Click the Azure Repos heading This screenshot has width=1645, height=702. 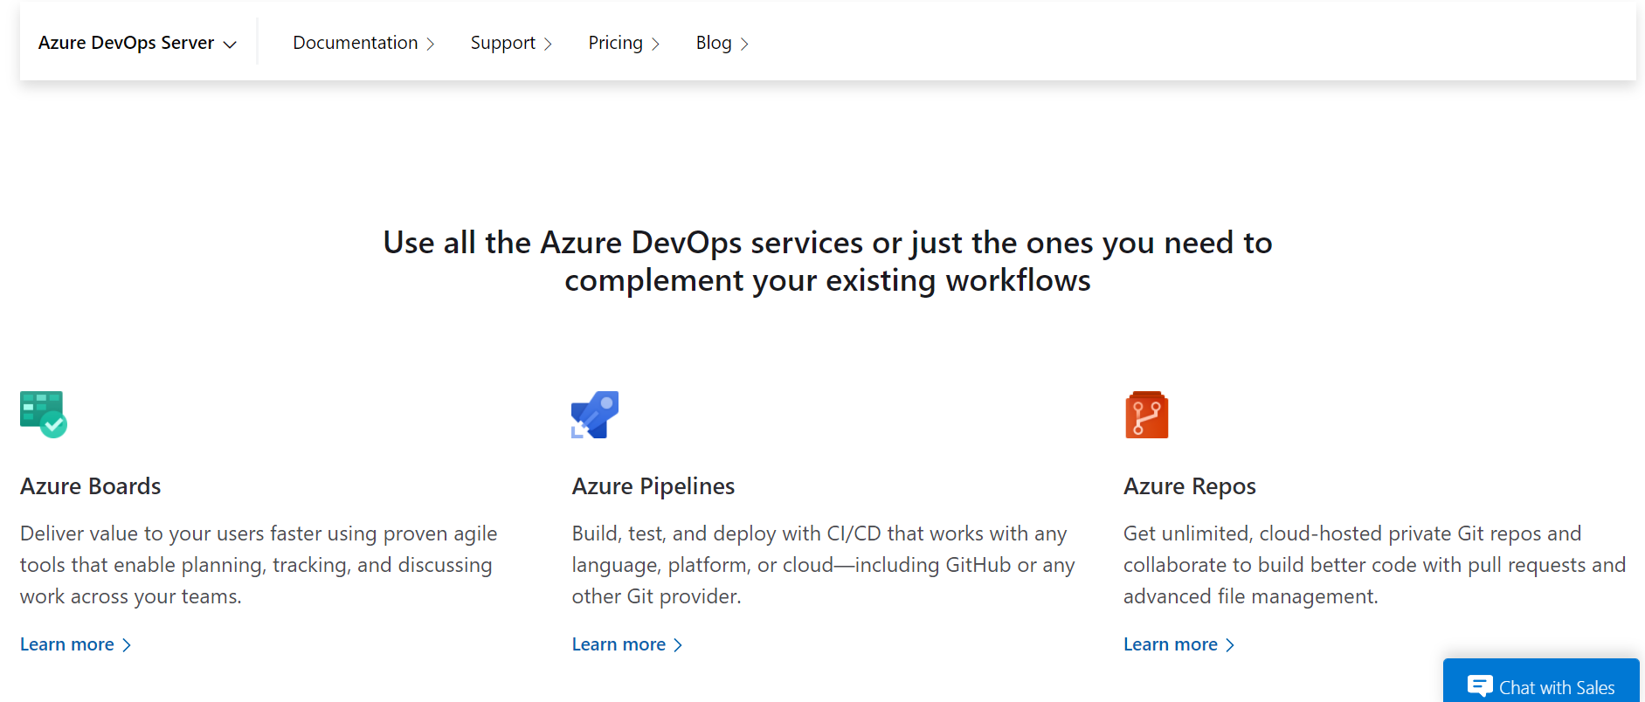(x=1190, y=486)
